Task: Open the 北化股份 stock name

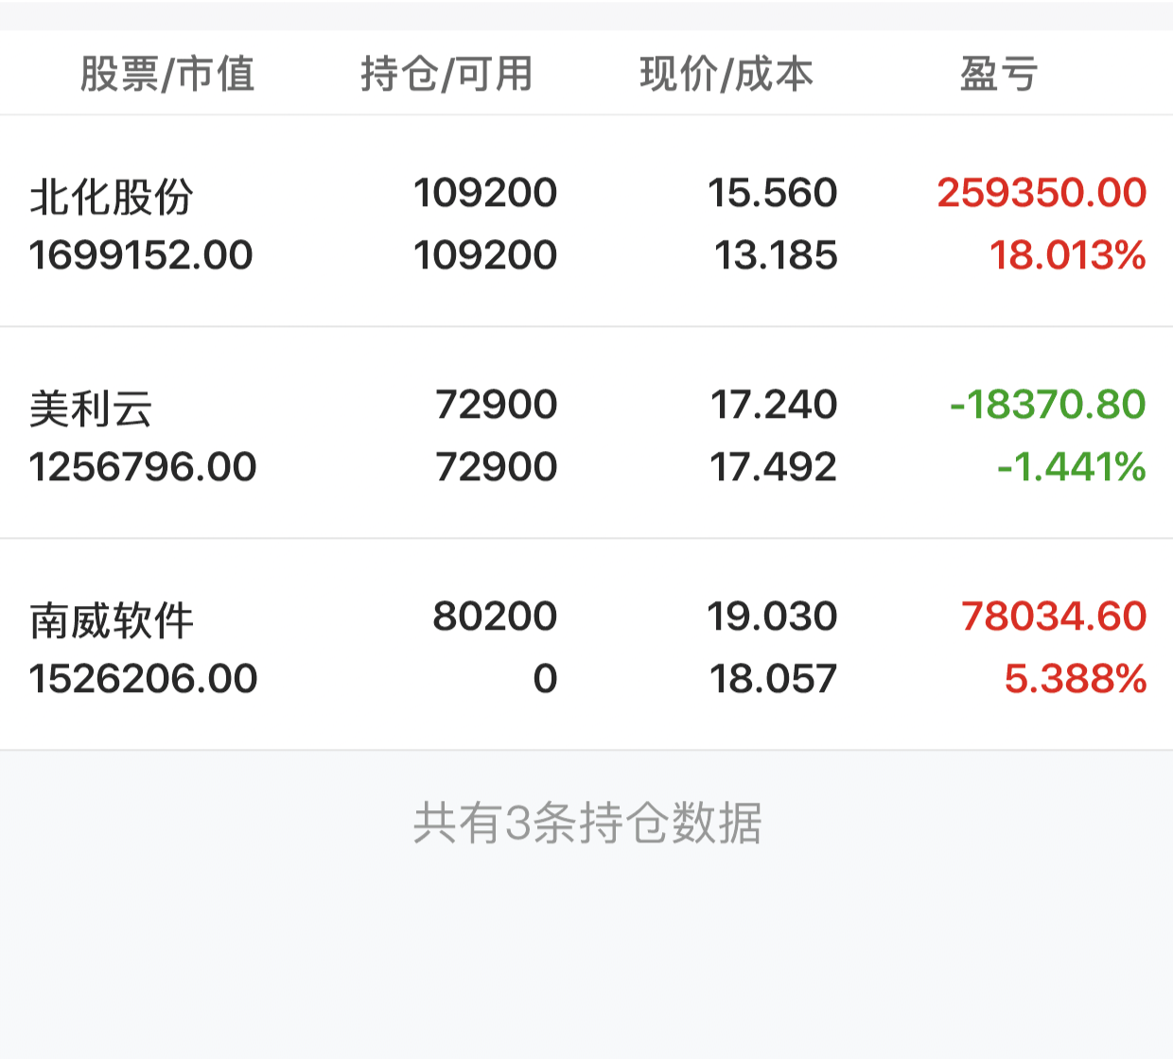Action: tap(112, 197)
